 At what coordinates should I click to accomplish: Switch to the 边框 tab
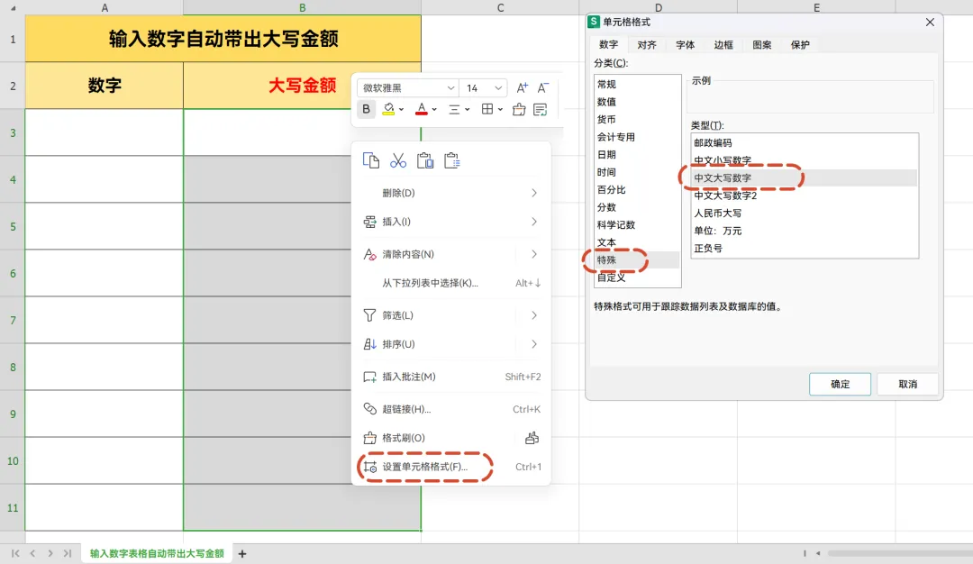[723, 45]
